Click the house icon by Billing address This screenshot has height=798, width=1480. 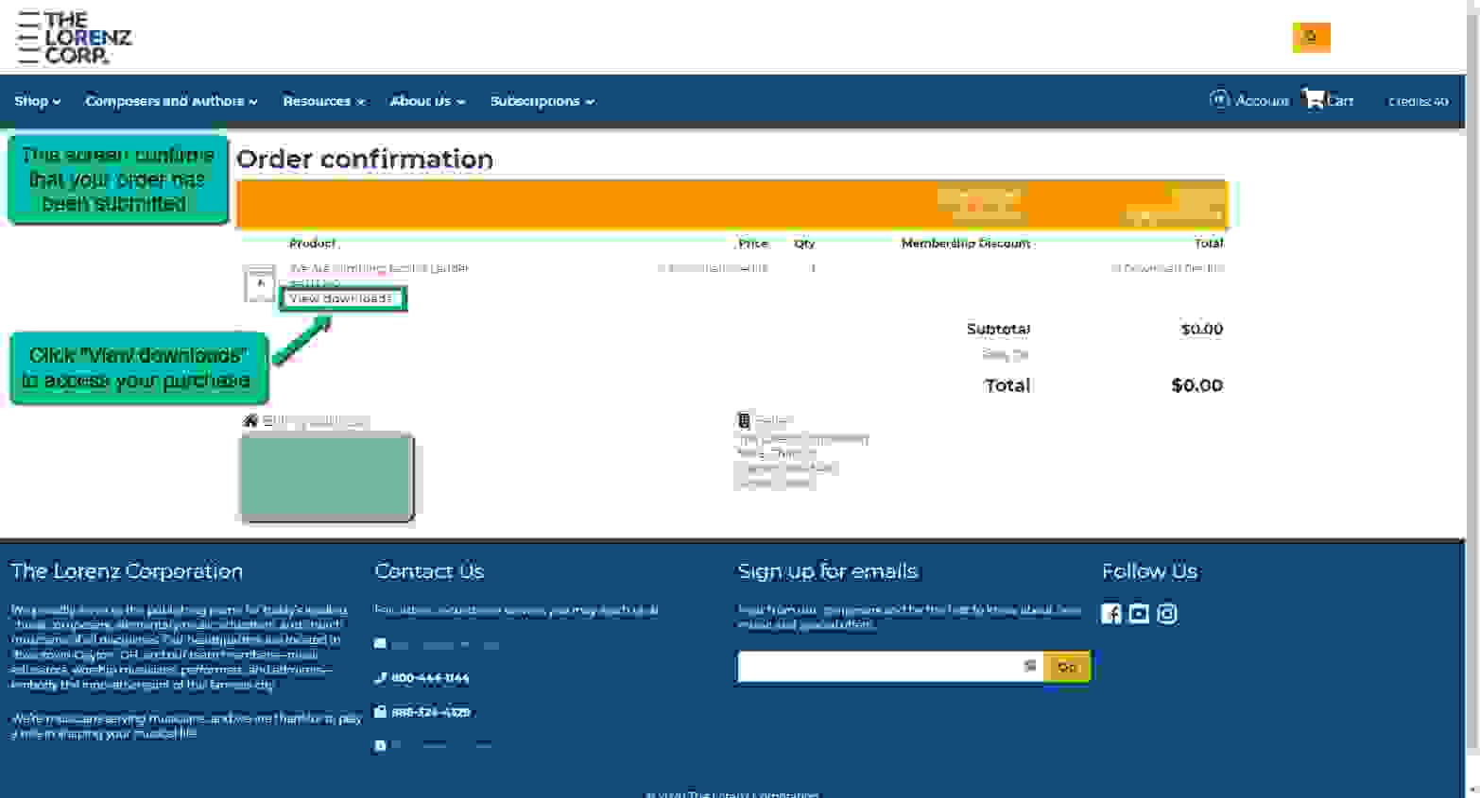250,420
